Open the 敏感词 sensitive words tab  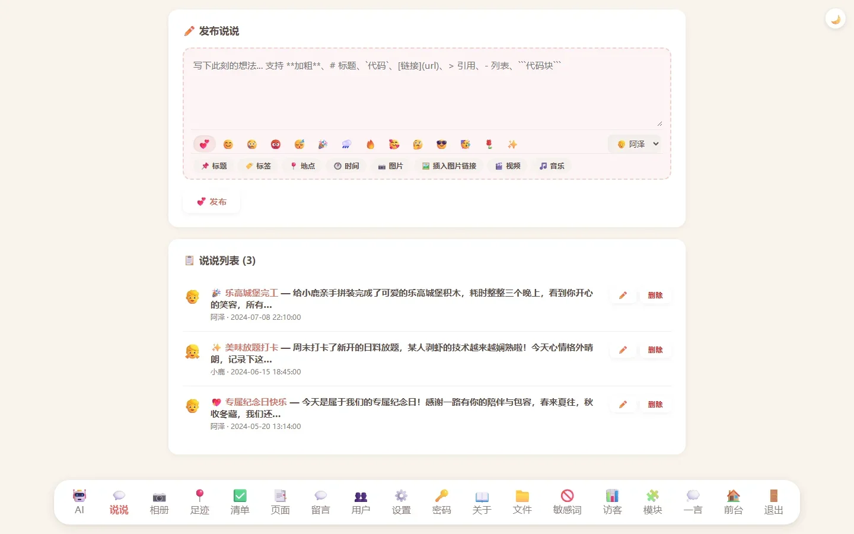point(568,502)
